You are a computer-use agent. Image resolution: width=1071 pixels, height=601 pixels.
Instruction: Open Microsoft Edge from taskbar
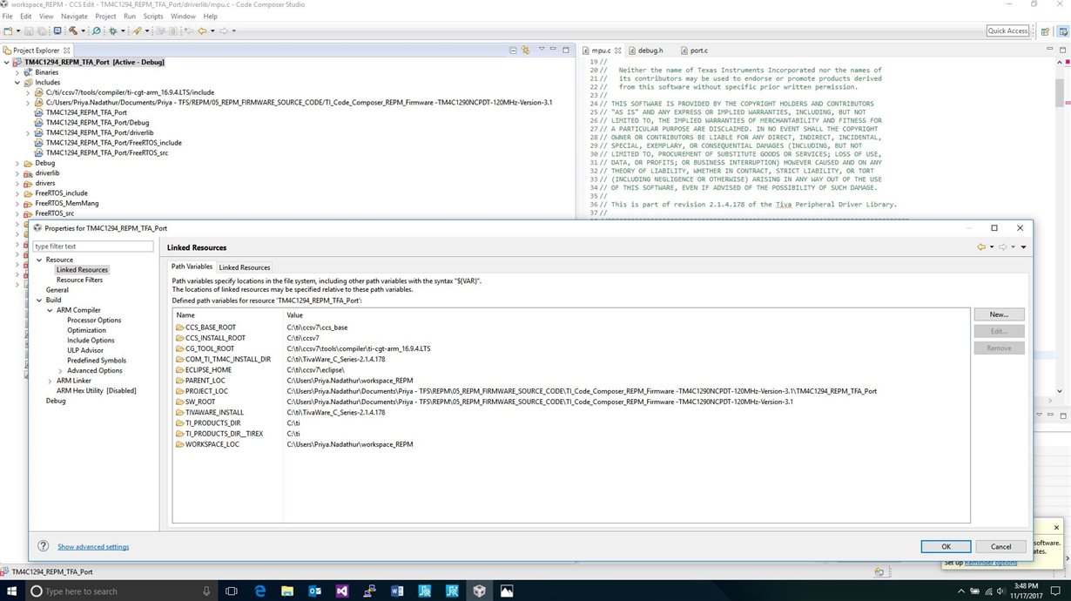[259, 591]
